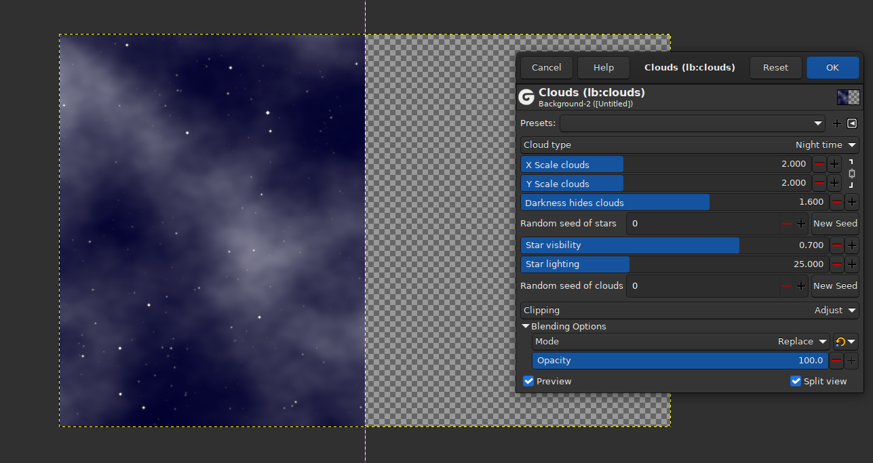Image resolution: width=873 pixels, height=463 pixels.
Task: Increase Random seed of clouds
Action: coord(801,285)
